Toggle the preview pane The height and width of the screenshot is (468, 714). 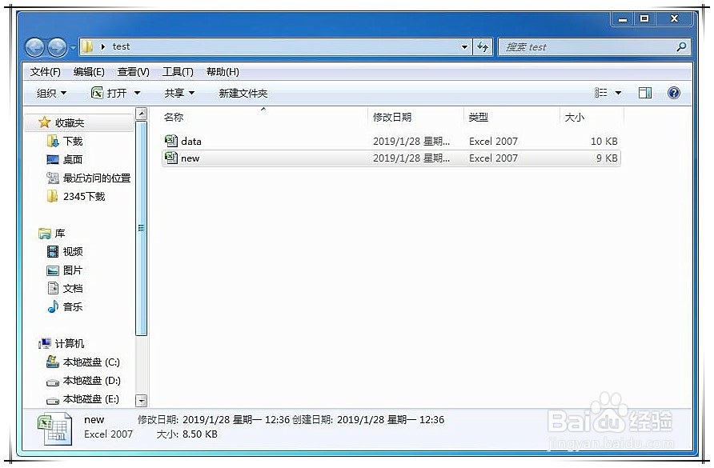point(645,92)
